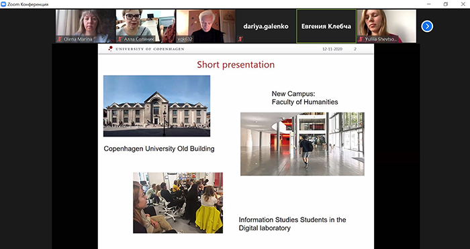Select Olena Marina's video tile
The height and width of the screenshot is (249, 470).
(85, 26)
